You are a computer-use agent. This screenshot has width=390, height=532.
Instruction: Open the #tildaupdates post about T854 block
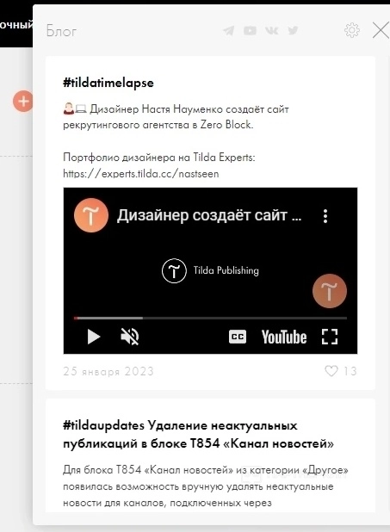(198, 434)
